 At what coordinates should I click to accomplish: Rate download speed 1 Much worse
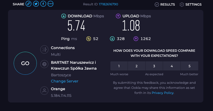[x=119, y=66]
